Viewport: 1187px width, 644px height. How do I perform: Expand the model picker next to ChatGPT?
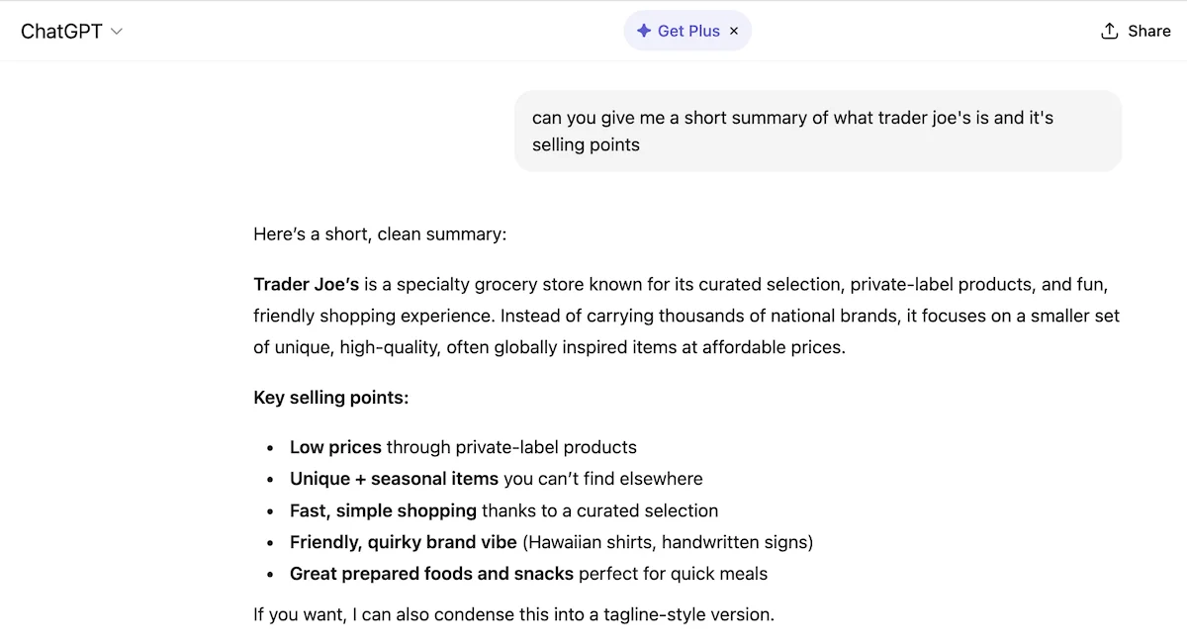(116, 31)
